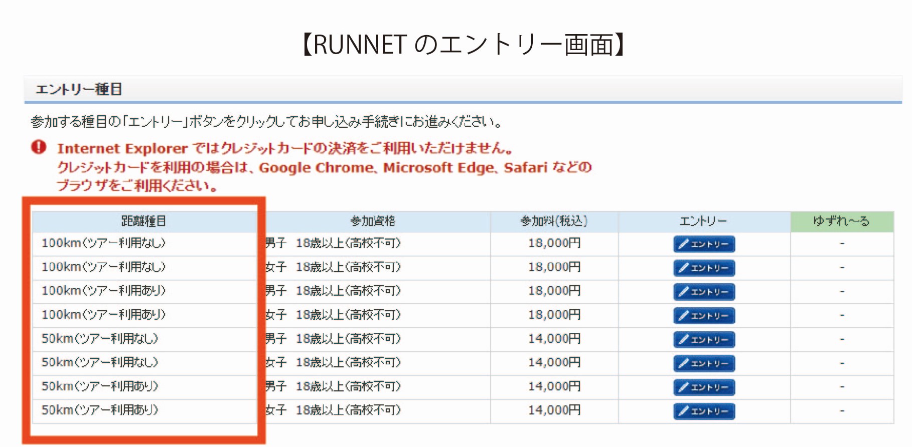Select distance cell in 100km no-tour men's row
The image size is (912, 447).
click(103, 243)
